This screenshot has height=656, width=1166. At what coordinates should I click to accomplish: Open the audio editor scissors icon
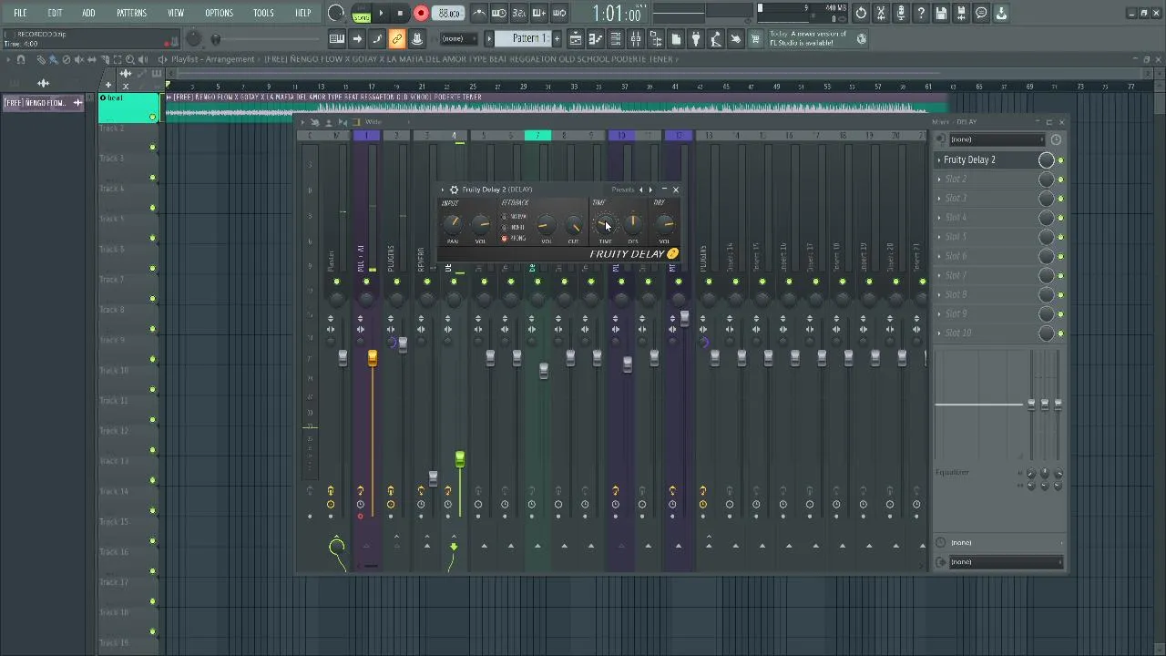tap(881, 13)
